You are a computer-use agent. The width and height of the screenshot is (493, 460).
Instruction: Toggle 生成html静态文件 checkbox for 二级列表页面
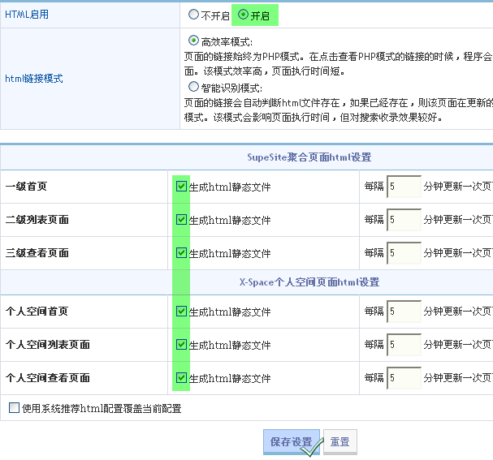[x=181, y=220]
